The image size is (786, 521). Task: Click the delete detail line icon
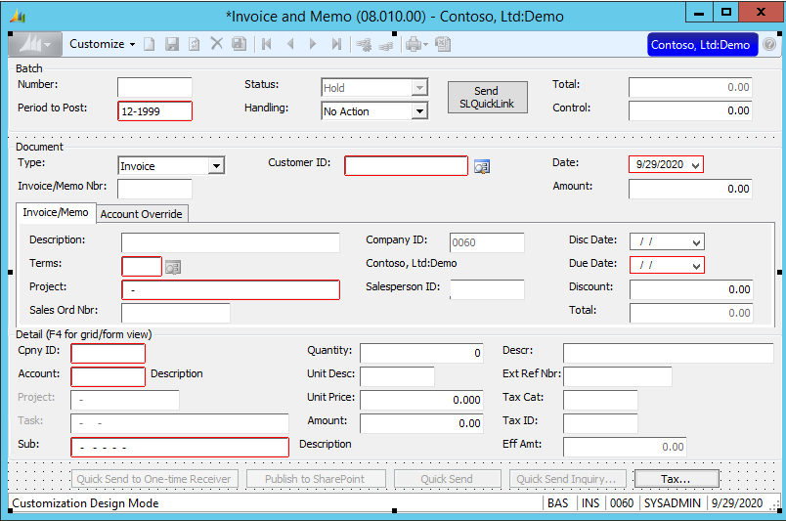click(386, 46)
